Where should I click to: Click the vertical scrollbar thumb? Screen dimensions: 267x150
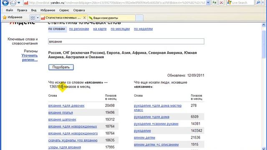(264, 44)
